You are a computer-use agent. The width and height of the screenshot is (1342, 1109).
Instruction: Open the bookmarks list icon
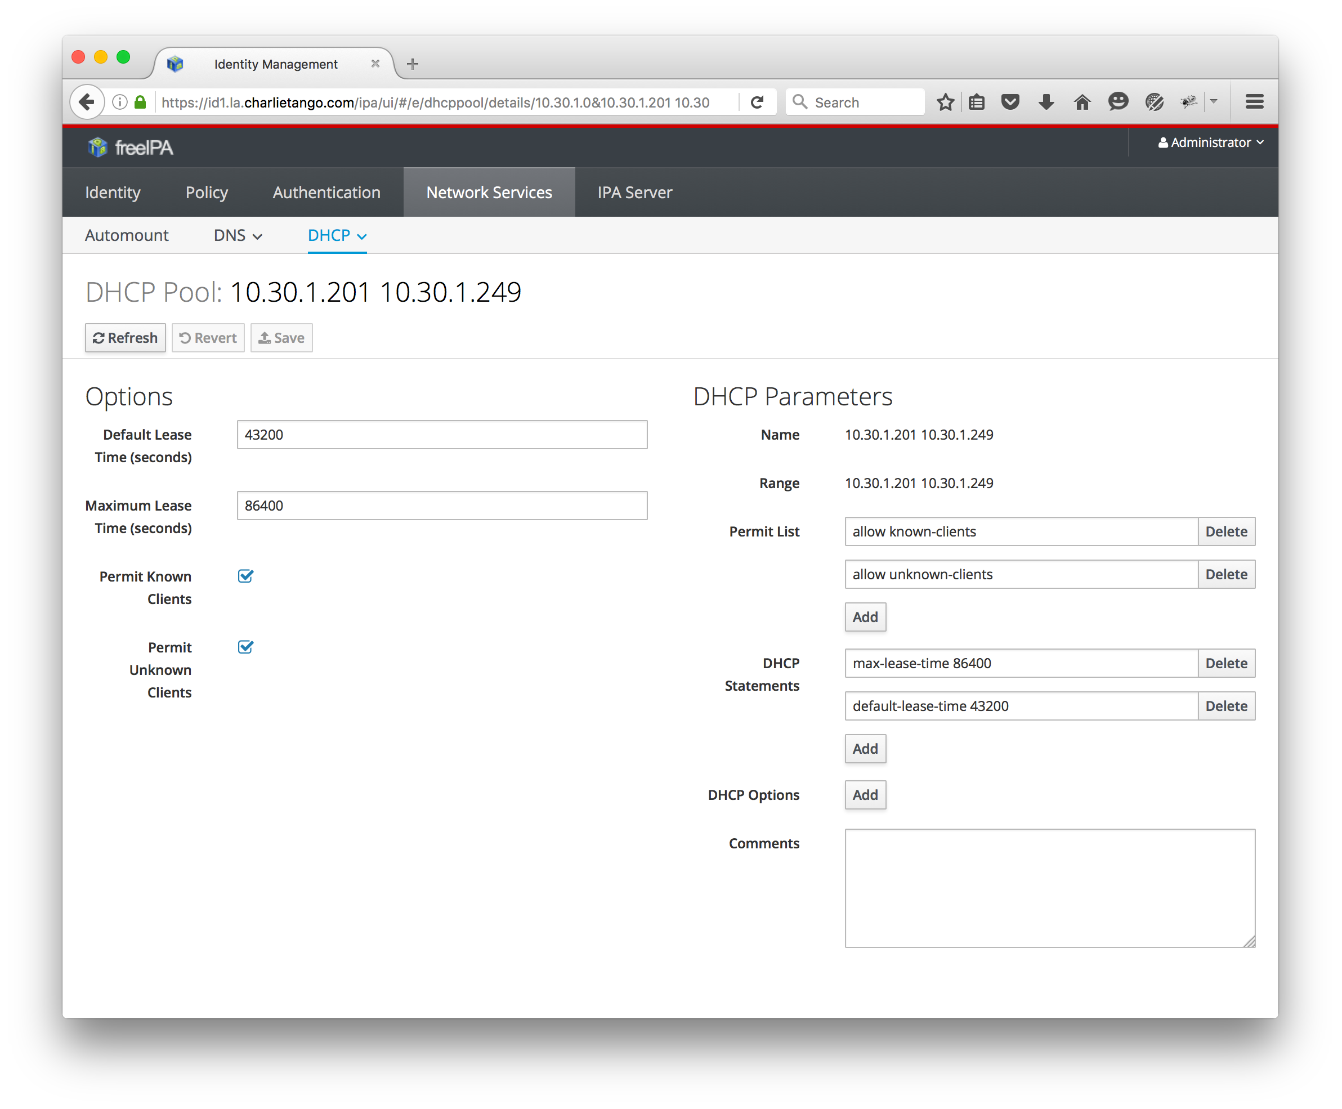[977, 102]
